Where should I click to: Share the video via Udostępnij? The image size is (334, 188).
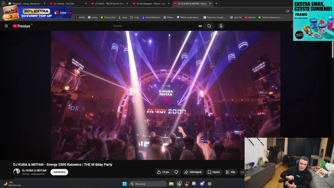193,172
